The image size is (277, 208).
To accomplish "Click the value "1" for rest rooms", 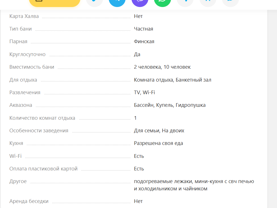I will click(x=135, y=118).
